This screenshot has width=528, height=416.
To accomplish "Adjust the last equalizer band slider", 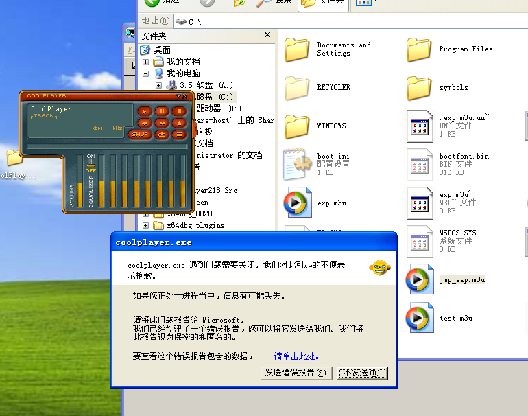I will 183,181.
